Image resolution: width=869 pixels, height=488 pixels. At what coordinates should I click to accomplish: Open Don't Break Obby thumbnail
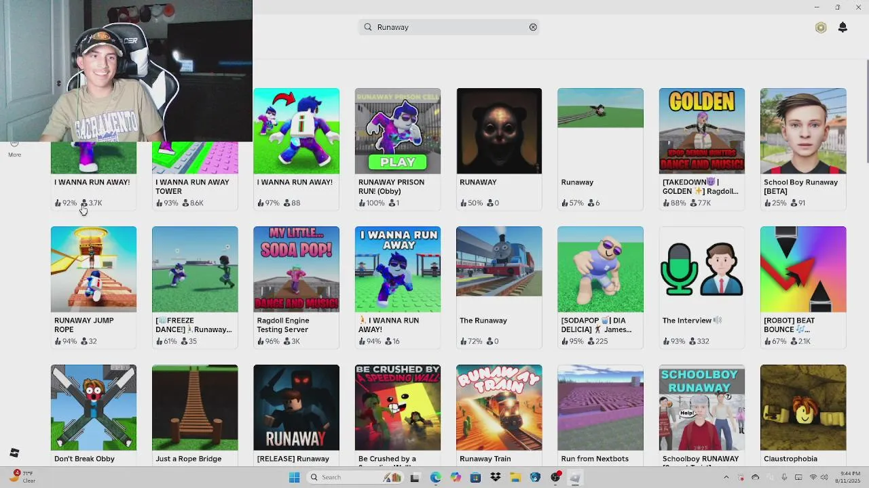coord(93,407)
